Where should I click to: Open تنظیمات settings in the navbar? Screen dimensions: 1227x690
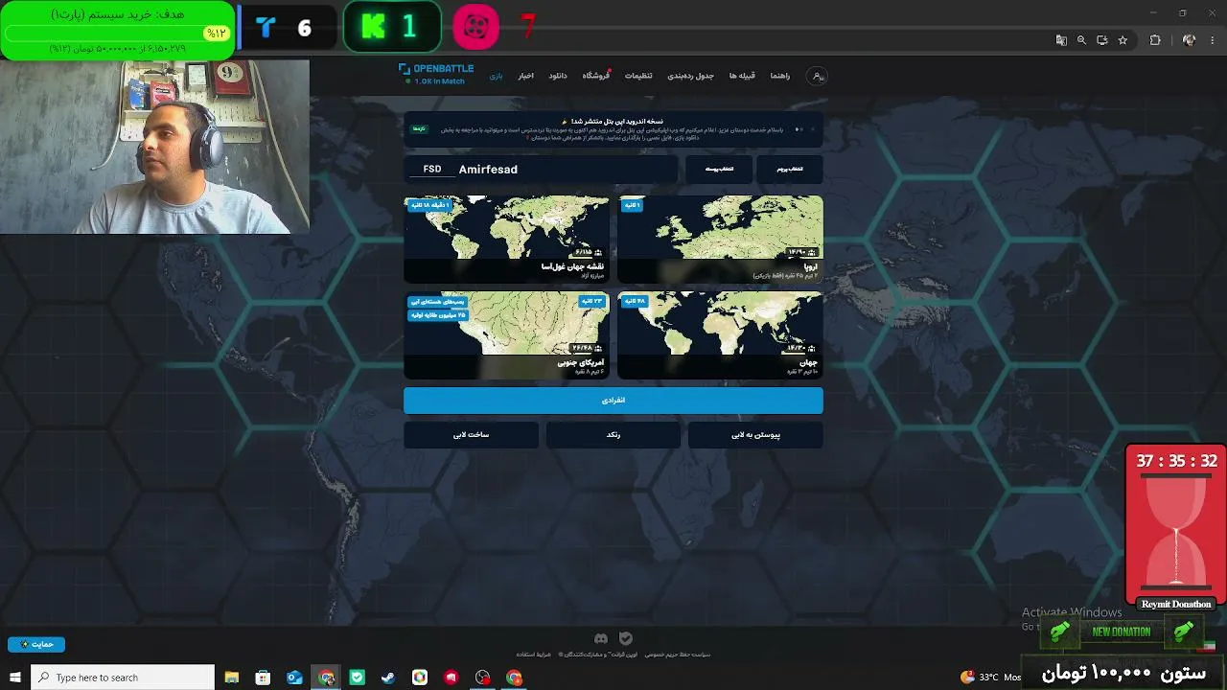point(638,76)
